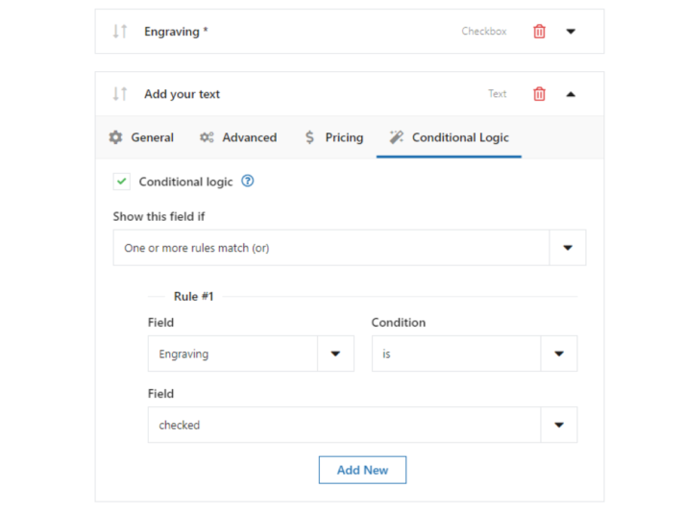
Task: Click the Add your text reorder icon
Action: [120, 94]
